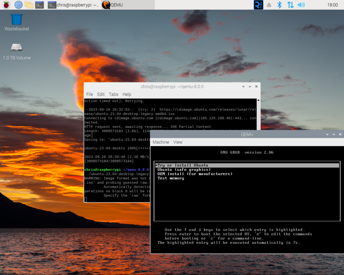The width and height of the screenshot is (344, 275).
Task: Maximize the terminal window
Action: coord(250,87)
